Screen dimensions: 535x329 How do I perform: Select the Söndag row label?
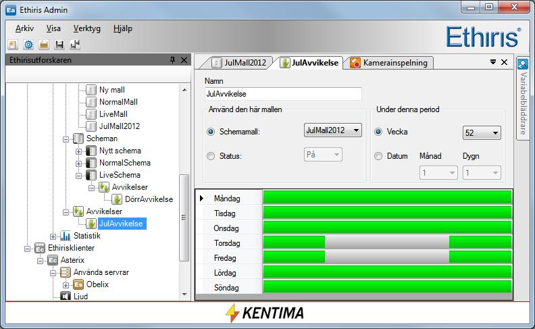click(226, 288)
